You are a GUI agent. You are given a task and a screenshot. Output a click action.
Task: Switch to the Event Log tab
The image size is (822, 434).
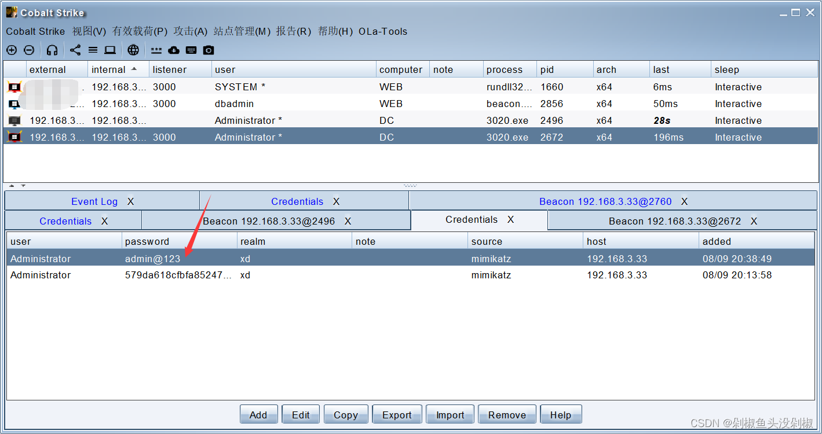(x=94, y=201)
